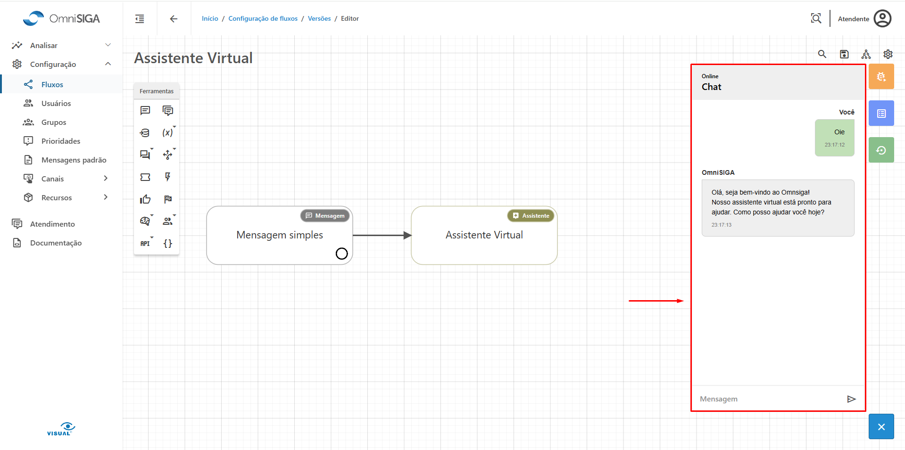Pick the database input tool icon
The image size is (905, 450).
pyautogui.click(x=145, y=133)
